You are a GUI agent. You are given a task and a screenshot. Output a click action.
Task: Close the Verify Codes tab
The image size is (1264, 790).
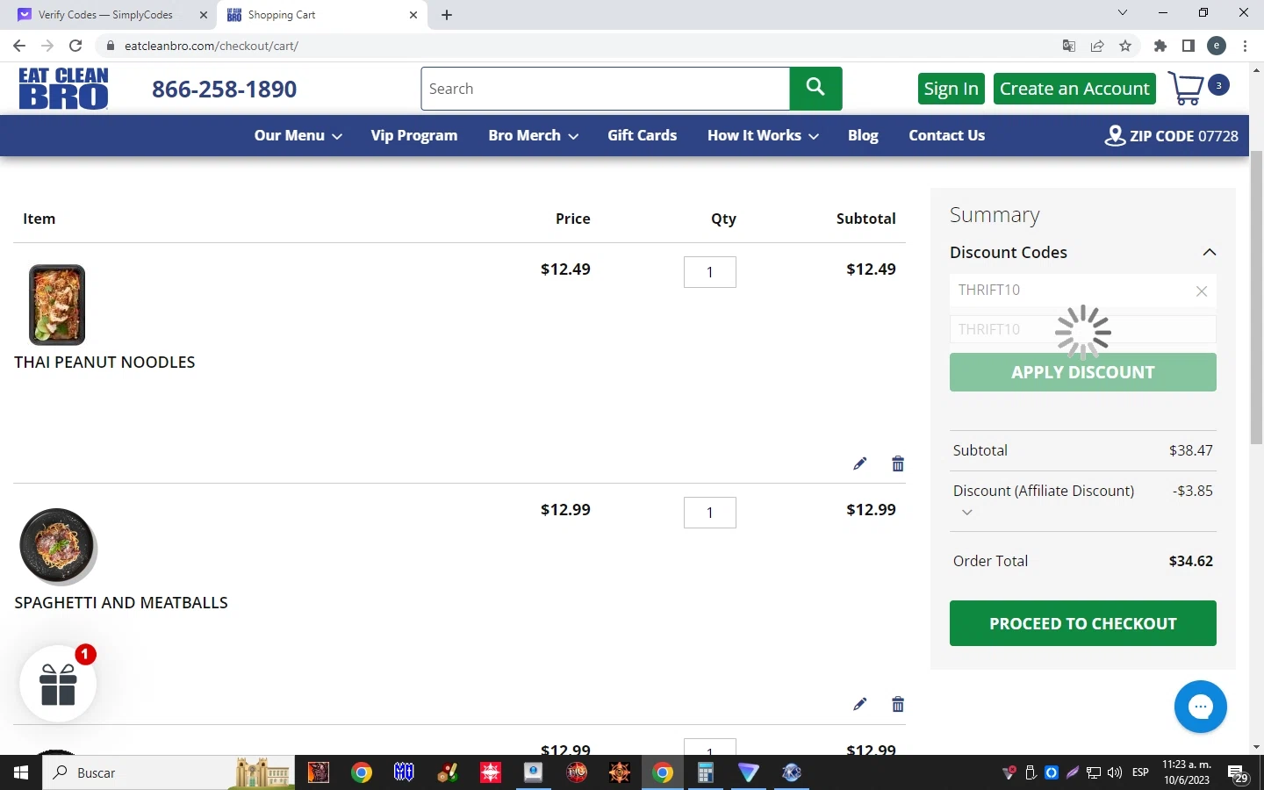pyautogui.click(x=203, y=15)
